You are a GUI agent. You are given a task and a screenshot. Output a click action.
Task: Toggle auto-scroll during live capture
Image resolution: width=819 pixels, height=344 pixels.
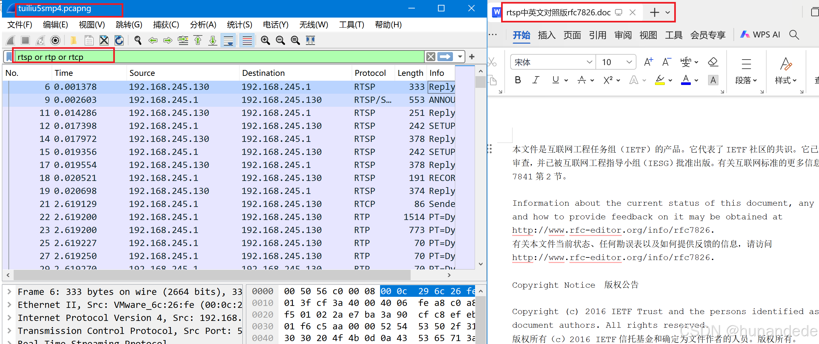(228, 40)
